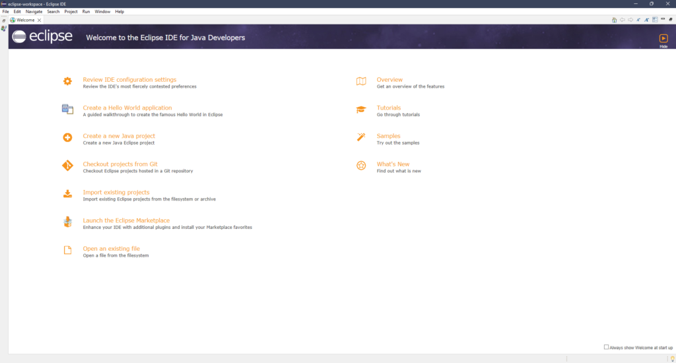Click the Reduce font size icon
The height and width of the screenshot is (363, 676).
click(638, 20)
